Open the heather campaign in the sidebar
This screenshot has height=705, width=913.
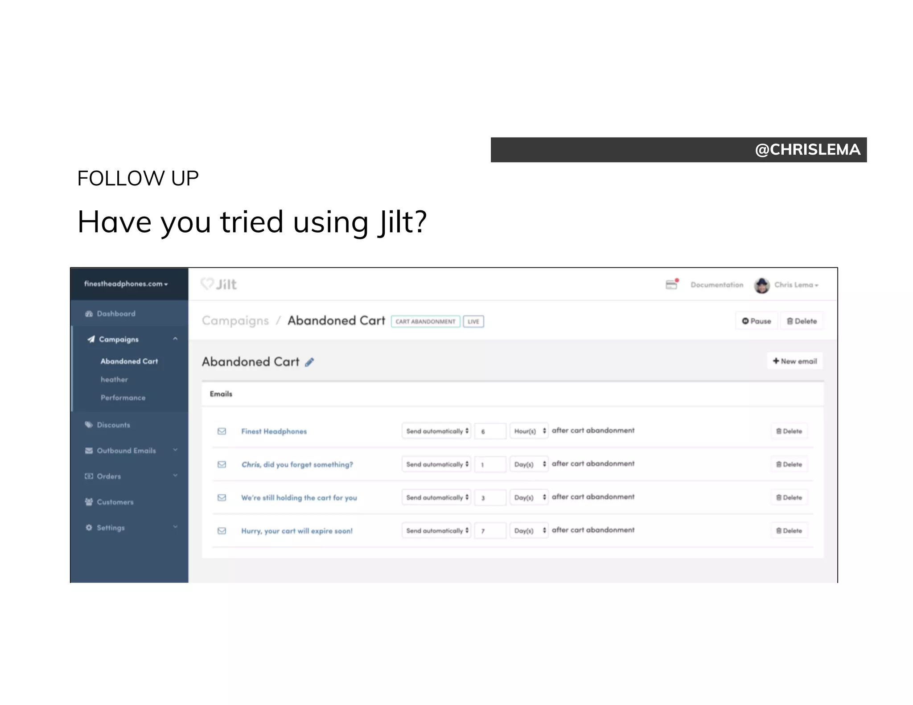tap(114, 380)
